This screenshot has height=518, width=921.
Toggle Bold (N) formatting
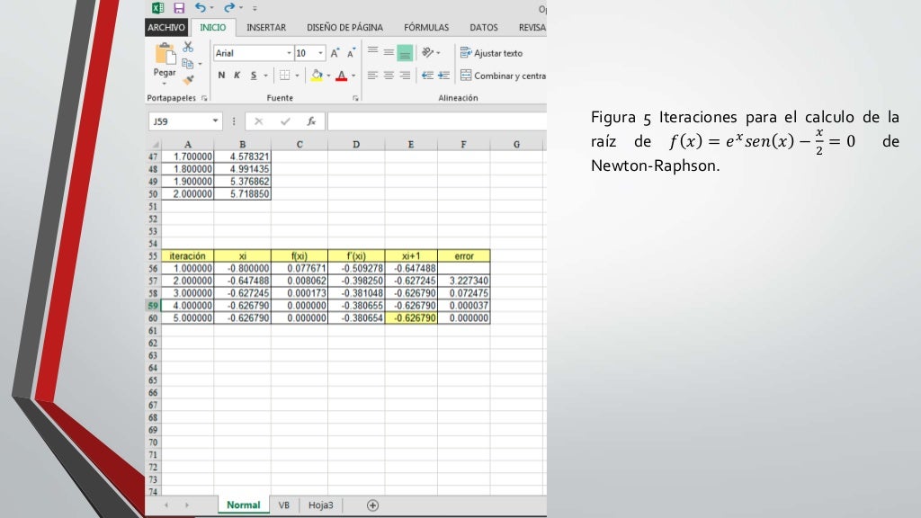221,76
